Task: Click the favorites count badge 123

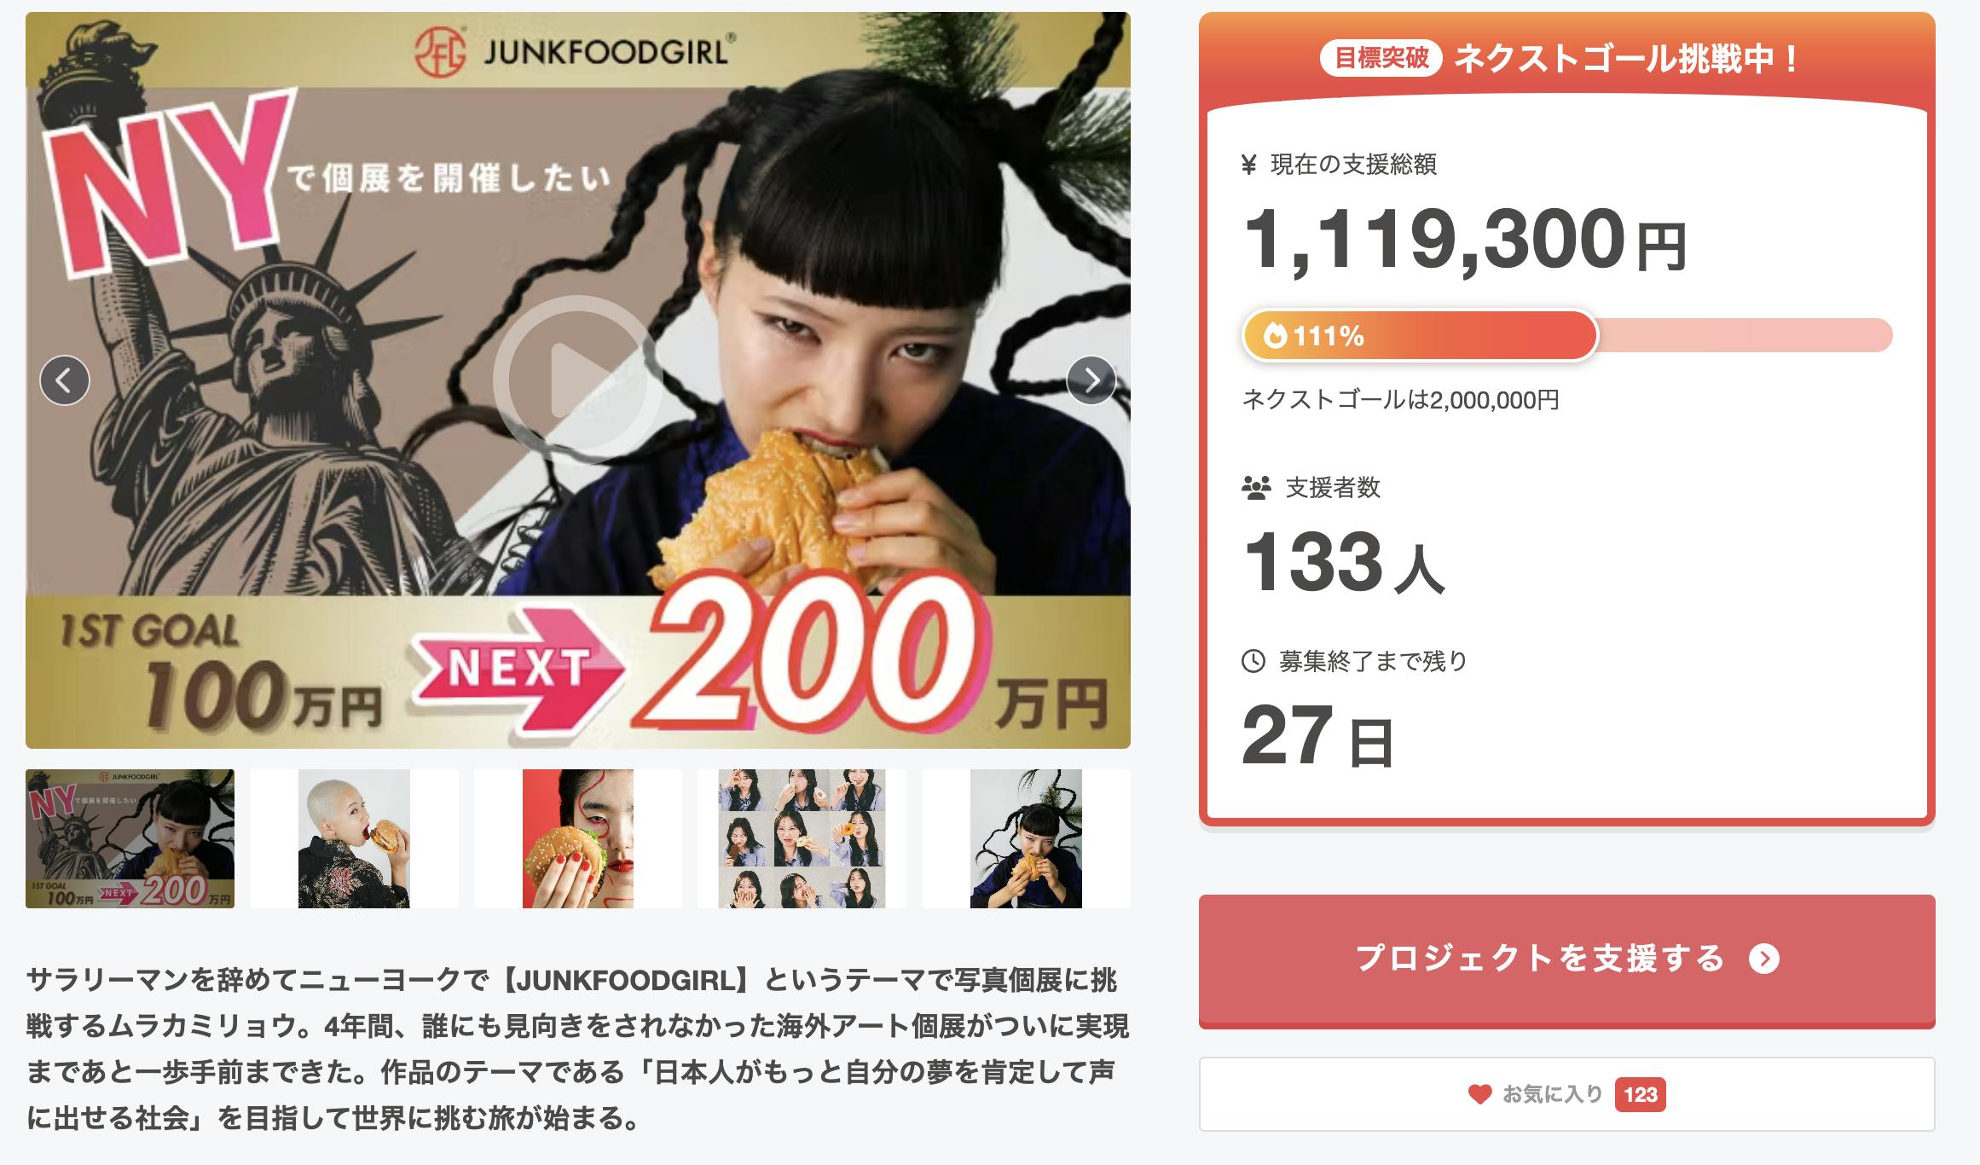Action: pyautogui.click(x=1641, y=1095)
